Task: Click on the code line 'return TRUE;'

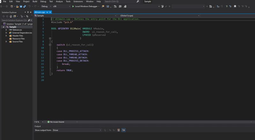Action: pyautogui.click(x=65, y=70)
